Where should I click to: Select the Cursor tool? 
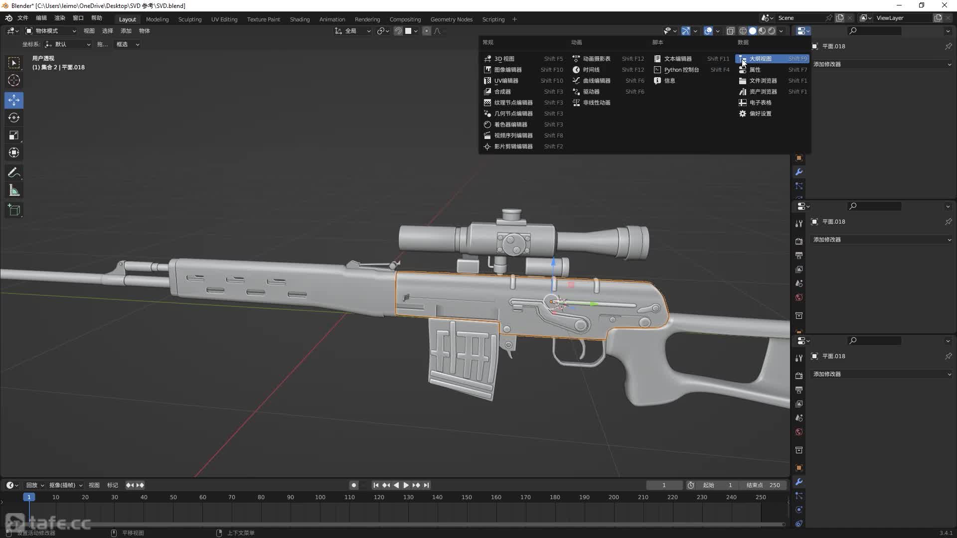tap(14, 80)
